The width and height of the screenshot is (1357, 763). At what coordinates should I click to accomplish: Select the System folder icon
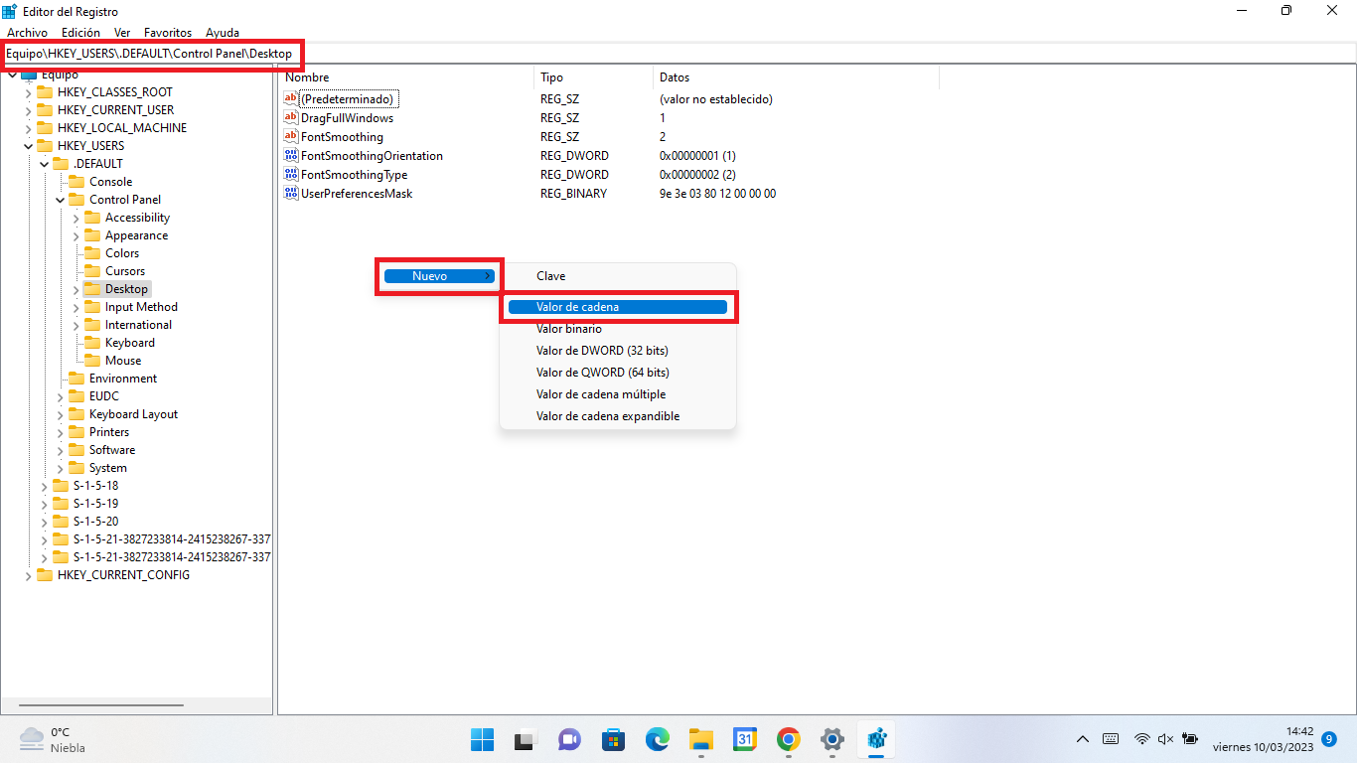[76, 468]
